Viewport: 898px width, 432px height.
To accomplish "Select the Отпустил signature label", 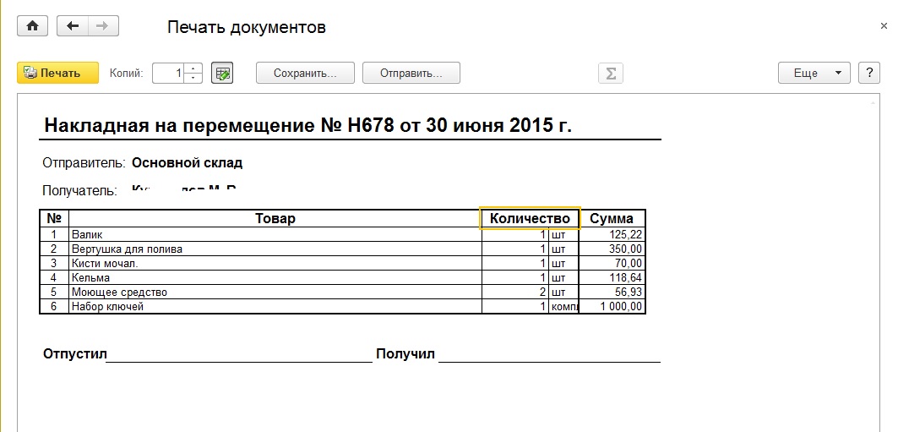I will [x=75, y=353].
